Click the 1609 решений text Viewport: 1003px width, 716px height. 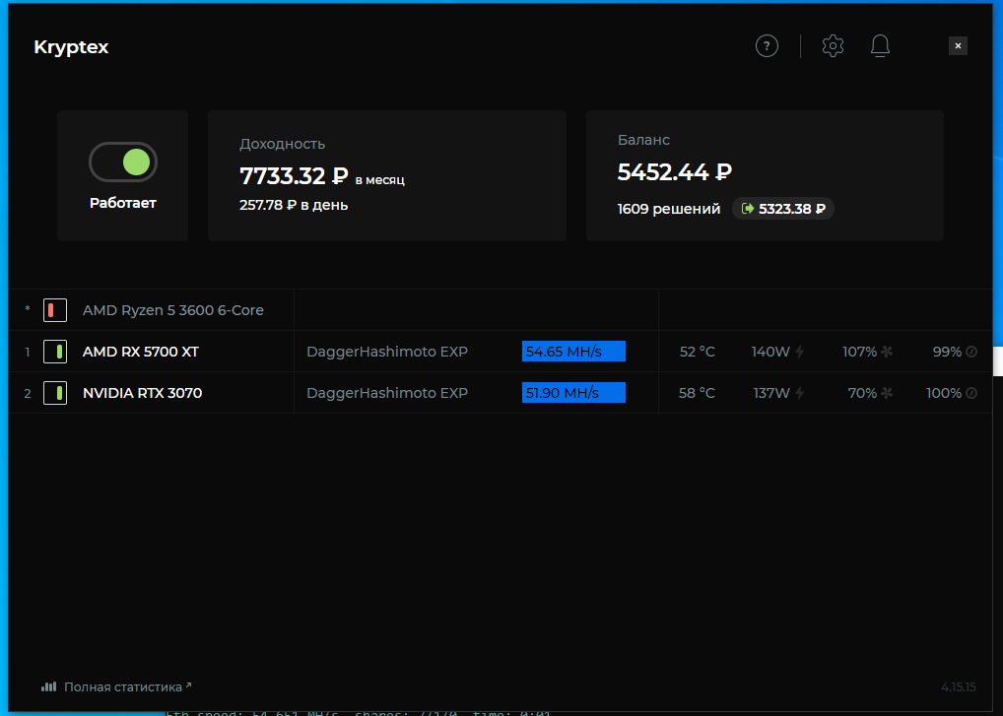[x=668, y=209]
